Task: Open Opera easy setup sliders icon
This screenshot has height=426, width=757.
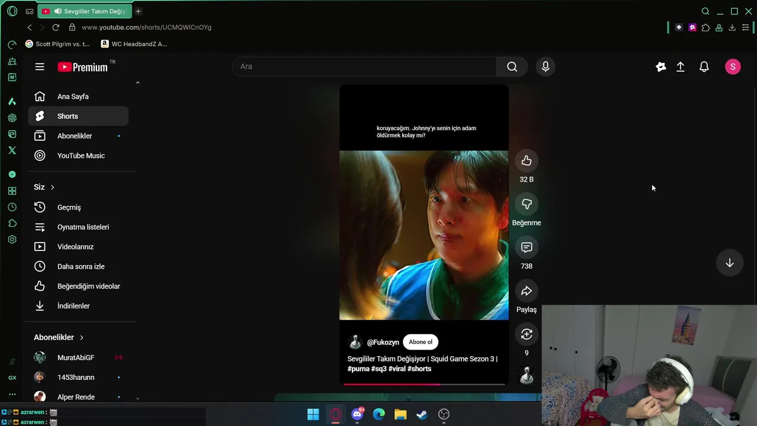Action: (x=745, y=27)
